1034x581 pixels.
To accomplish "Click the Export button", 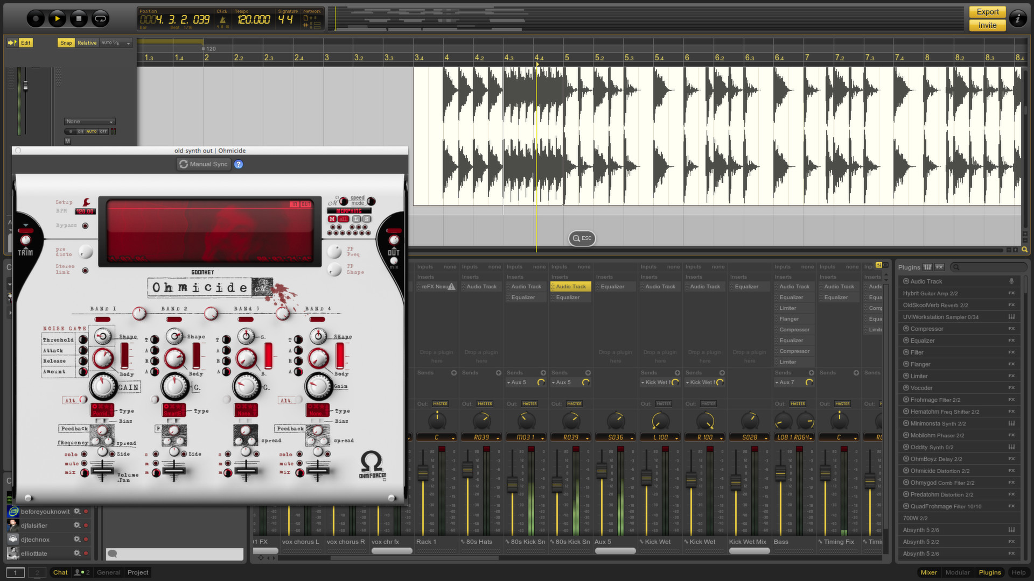I will (987, 11).
